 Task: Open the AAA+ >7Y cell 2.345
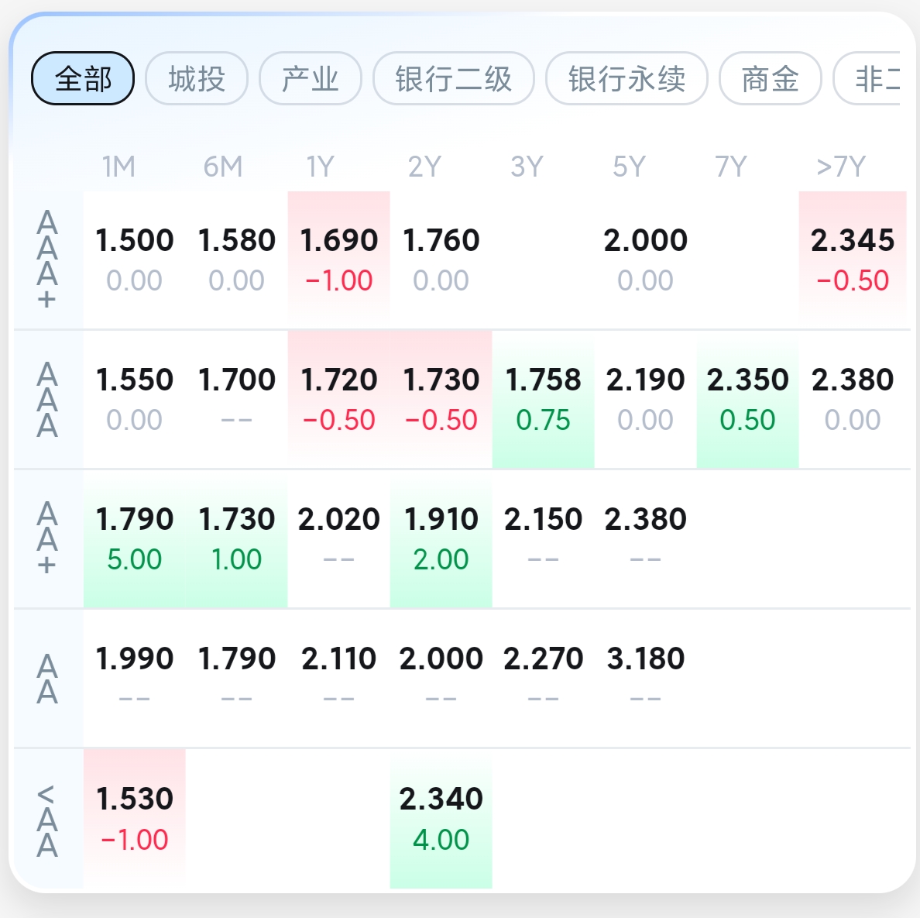(853, 260)
